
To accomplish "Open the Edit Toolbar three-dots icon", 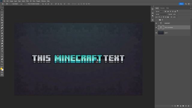I will click(2, 64).
